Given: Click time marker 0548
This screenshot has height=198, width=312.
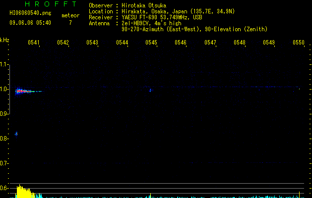Looking at the screenshot, I should (240, 43).
